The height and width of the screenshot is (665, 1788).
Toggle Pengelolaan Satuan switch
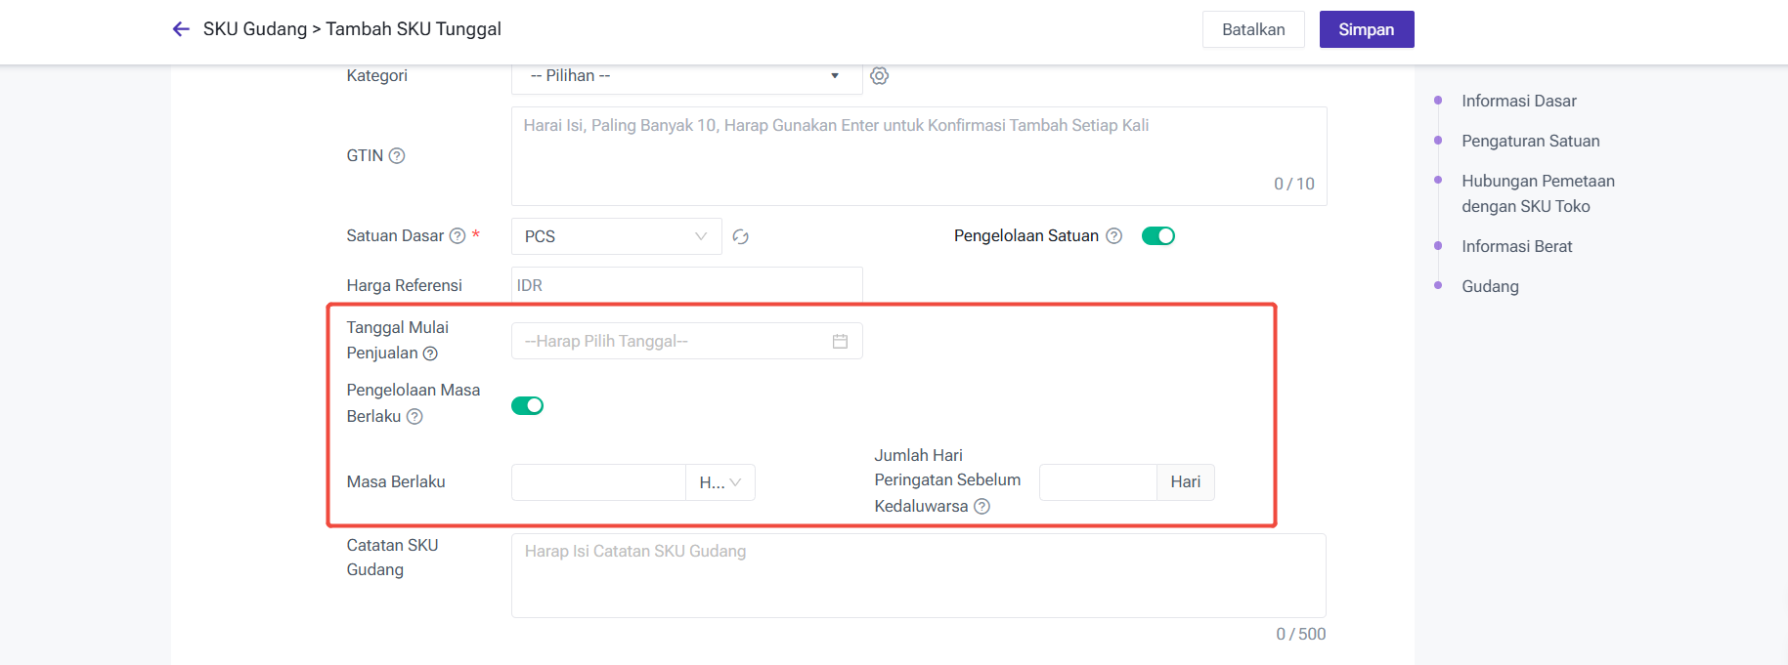1158,236
